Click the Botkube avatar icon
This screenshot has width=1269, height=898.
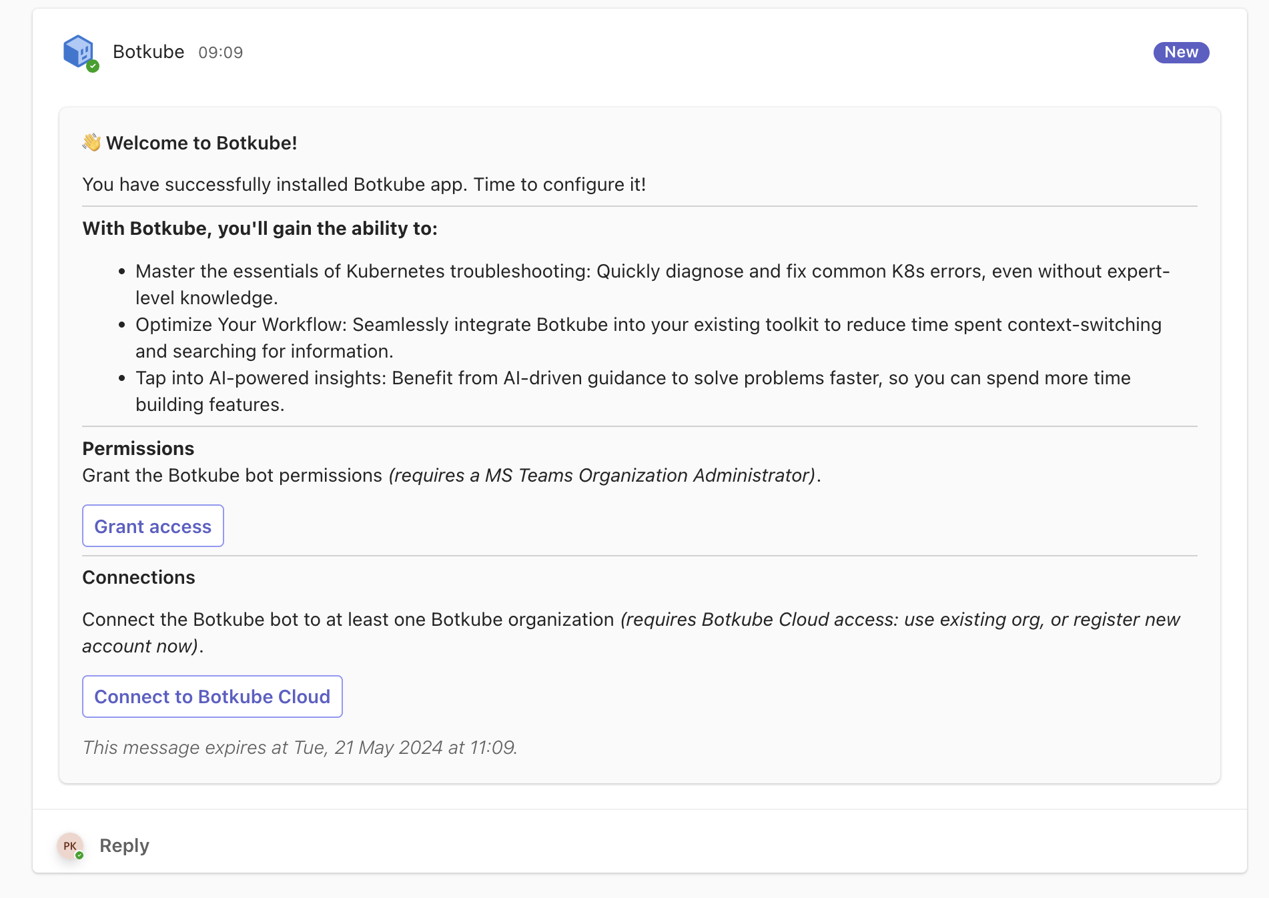tap(79, 52)
